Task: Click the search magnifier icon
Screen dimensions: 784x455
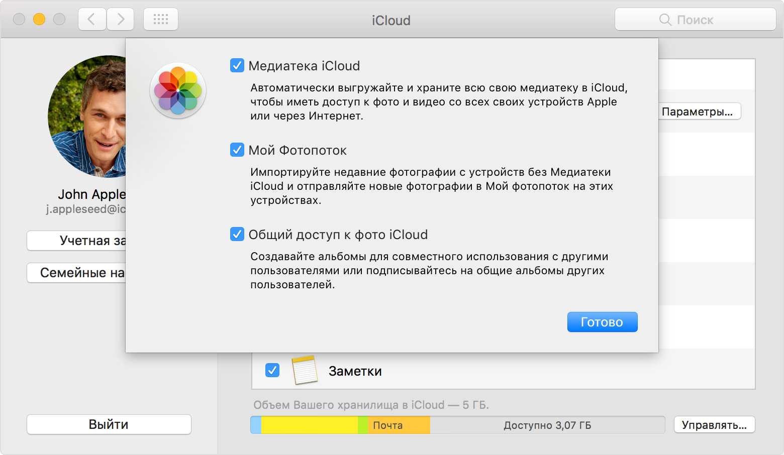Action: coord(665,20)
